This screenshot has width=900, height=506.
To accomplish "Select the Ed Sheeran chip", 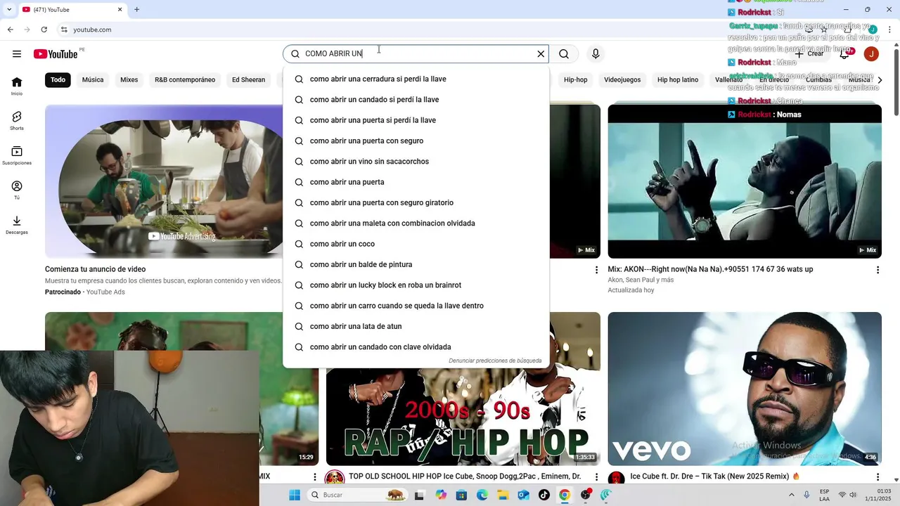I will 249,80.
